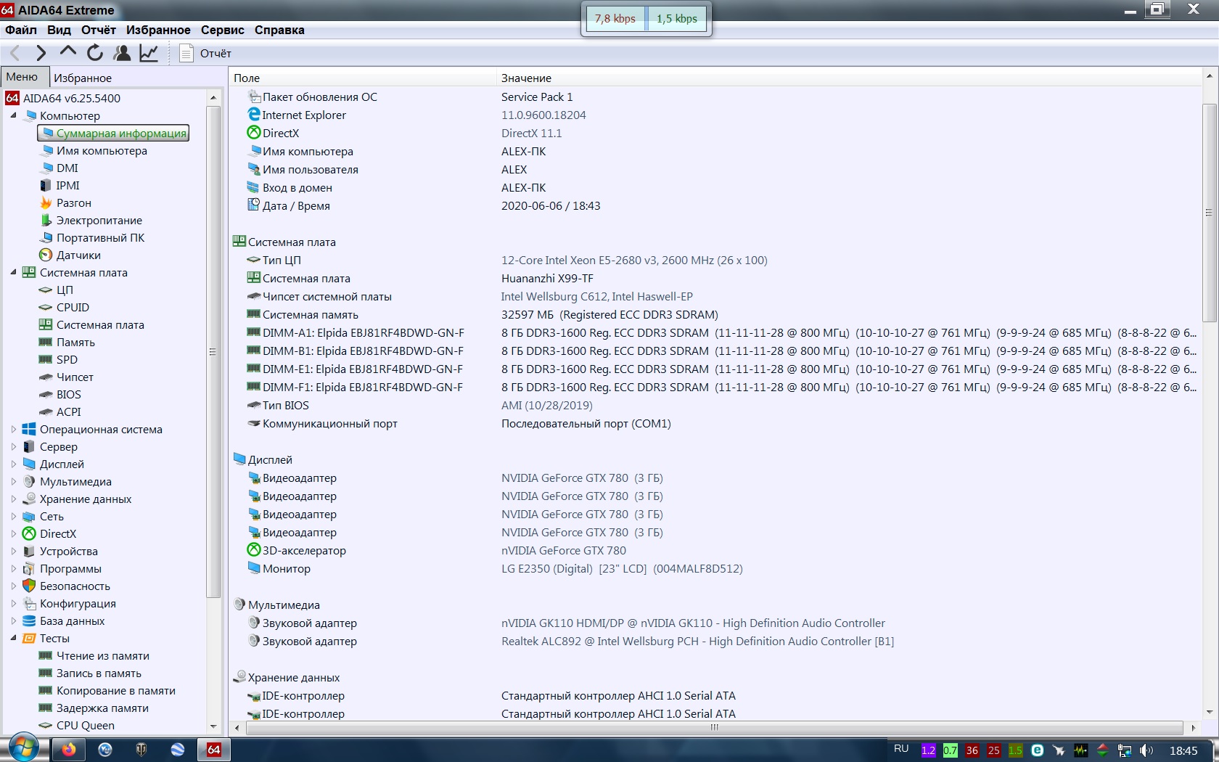Click the BIOS chip icon in tree
This screenshot has width=1219, height=762.
[46, 394]
